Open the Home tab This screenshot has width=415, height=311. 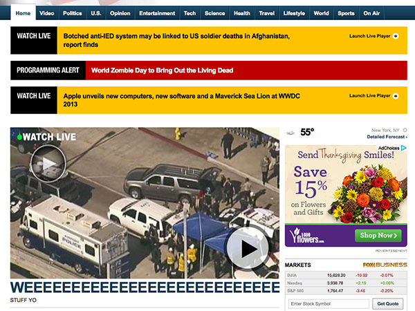click(23, 13)
